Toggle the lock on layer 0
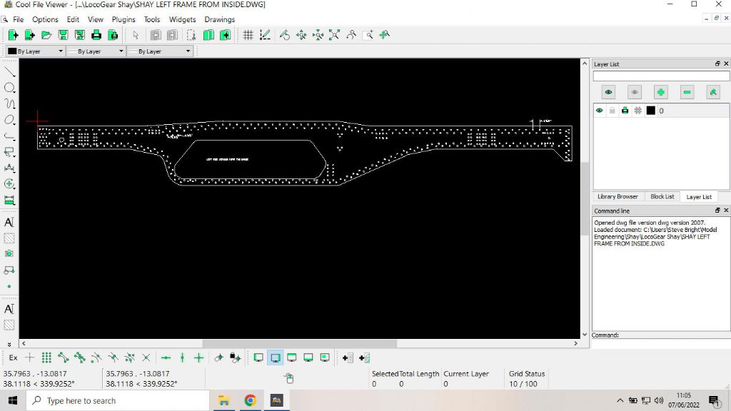 pyautogui.click(x=612, y=111)
